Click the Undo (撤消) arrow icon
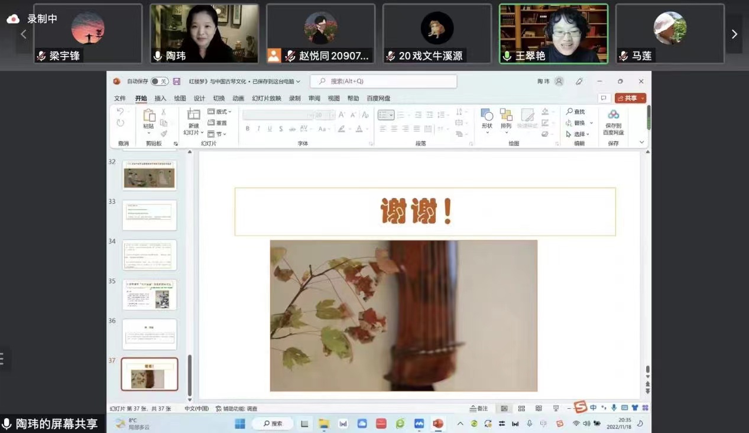 (121, 112)
